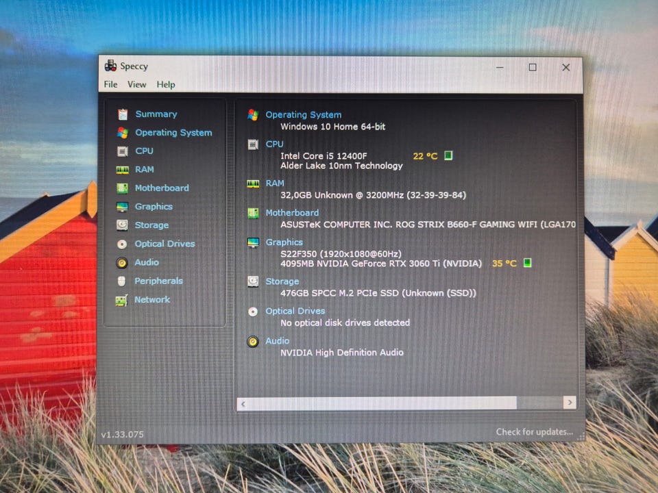The image size is (658, 493).
Task: Click the horizontal scrollbar thumb
Action: click(x=383, y=403)
